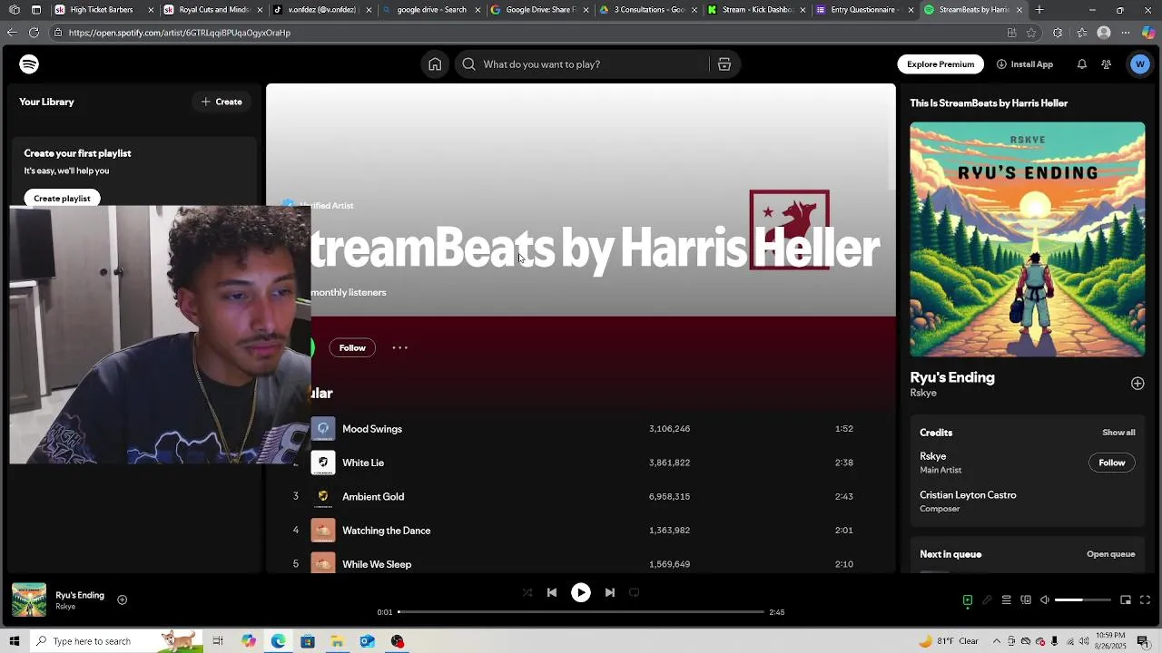
Task: Open the user profile avatar W
Action: click(x=1140, y=64)
